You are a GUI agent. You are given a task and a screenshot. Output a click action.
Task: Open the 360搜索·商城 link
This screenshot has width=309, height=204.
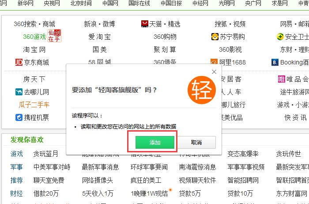34,24
